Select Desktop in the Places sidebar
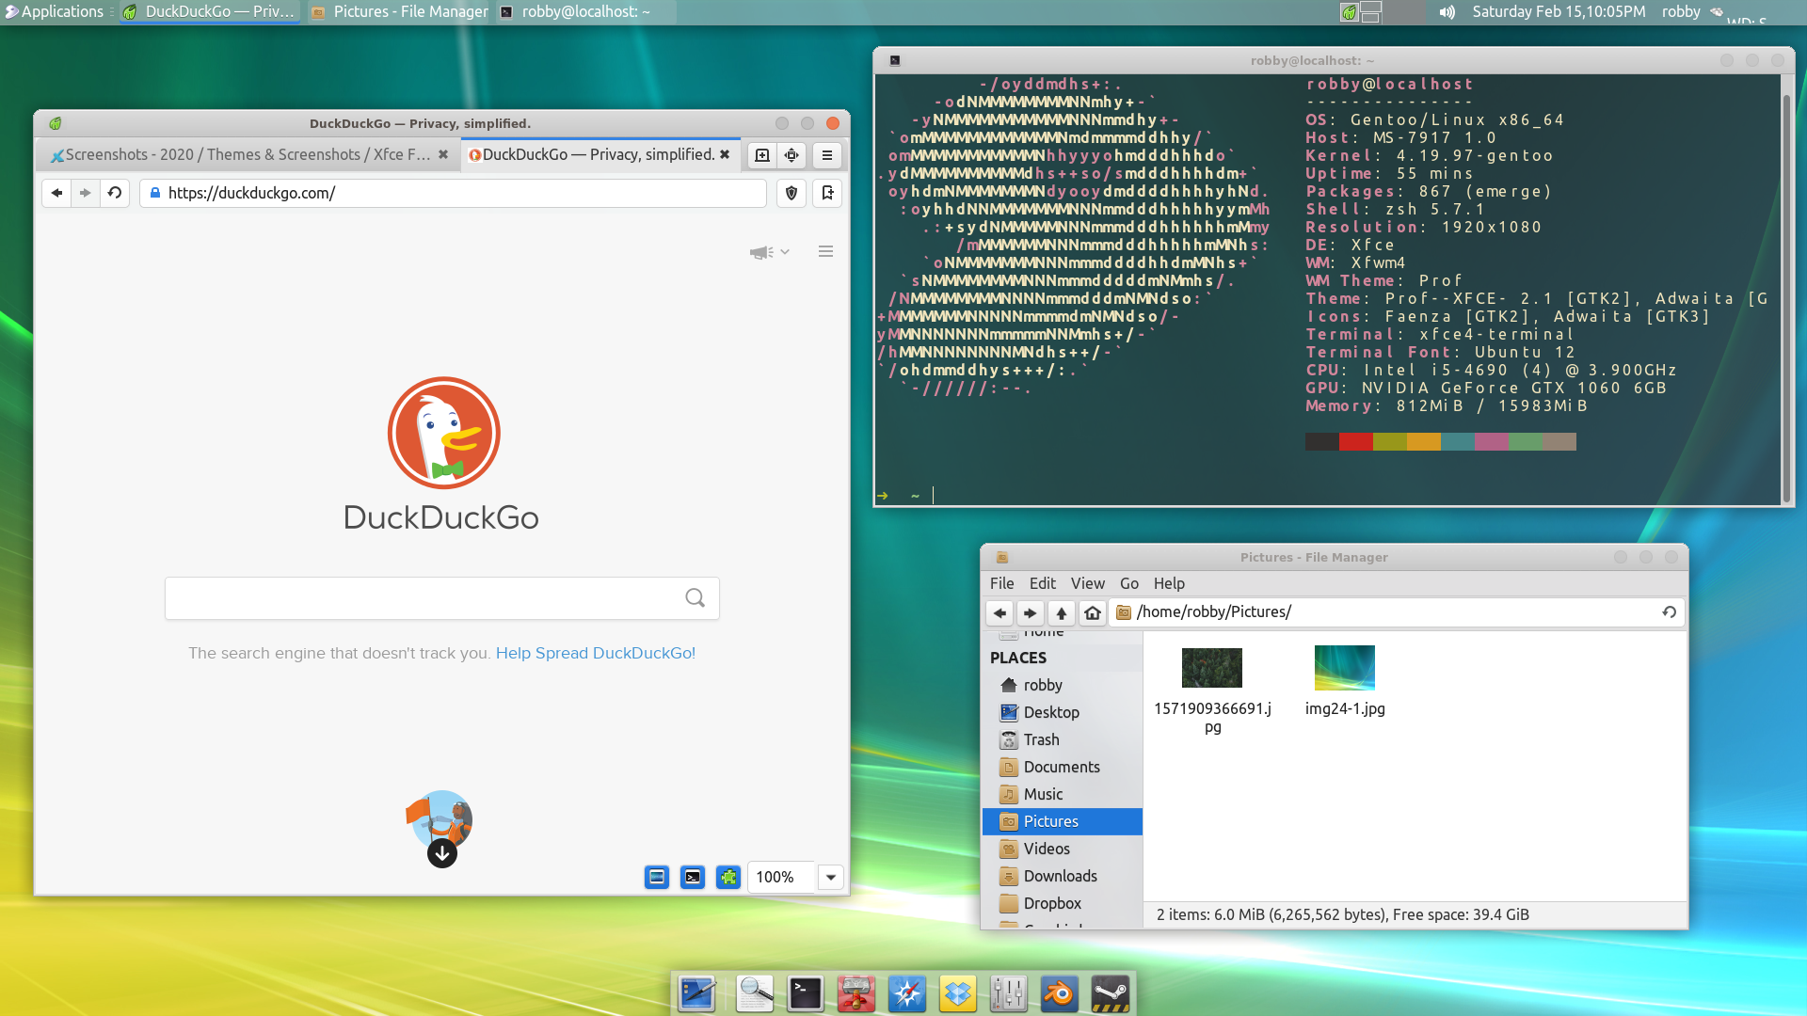Image resolution: width=1807 pixels, height=1016 pixels. (x=1062, y=712)
